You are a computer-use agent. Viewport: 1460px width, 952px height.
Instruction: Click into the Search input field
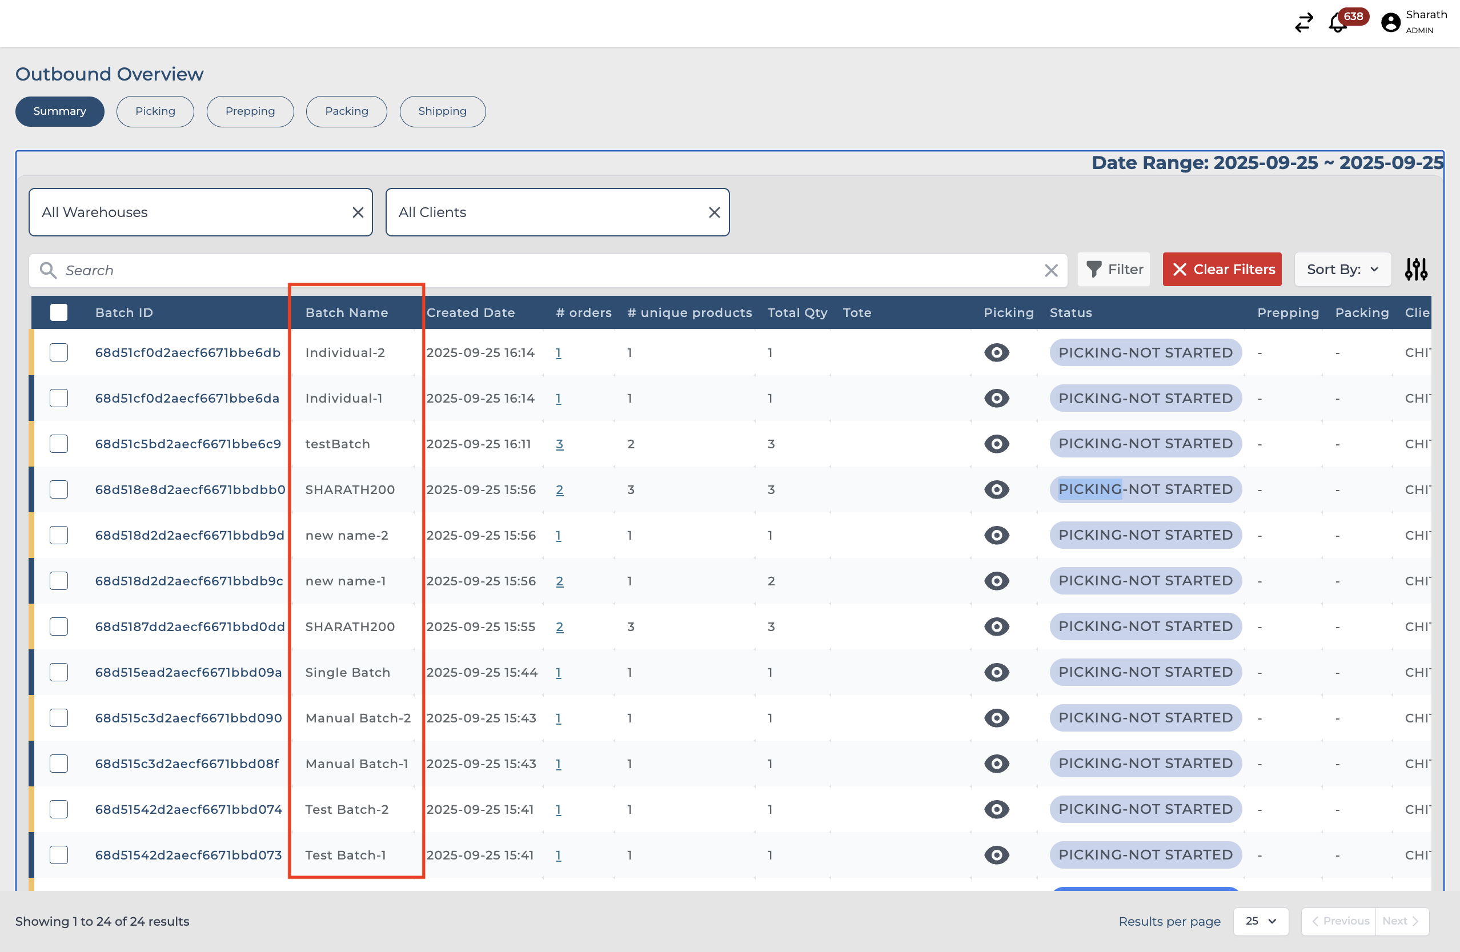(x=540, y=271)
